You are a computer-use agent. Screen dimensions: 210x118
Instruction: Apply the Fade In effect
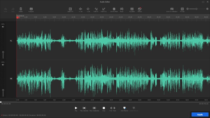(96, 9)
